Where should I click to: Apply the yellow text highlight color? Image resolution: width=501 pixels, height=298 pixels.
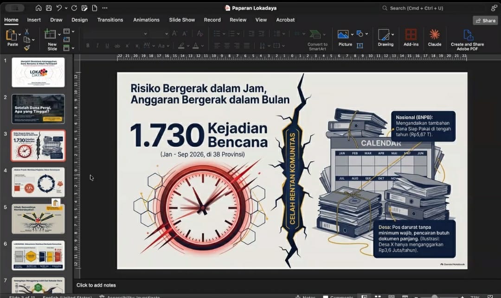point(181,45)
